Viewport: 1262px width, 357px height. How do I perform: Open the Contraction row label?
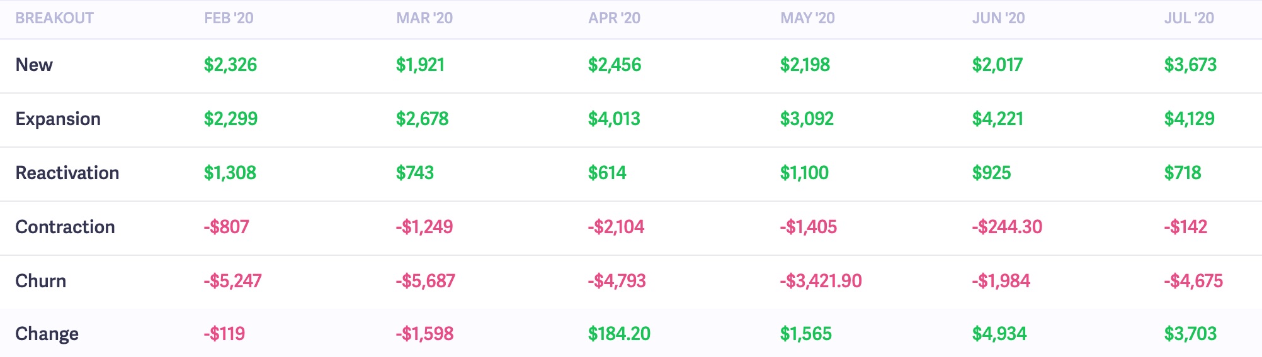point(65,227)
